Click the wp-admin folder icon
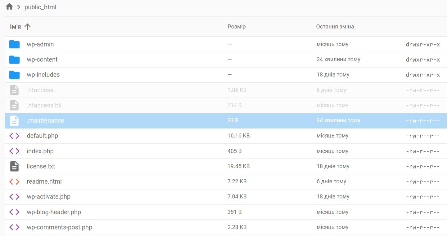The width and height of the screenshot is (447, 236). [x=14, y=44]
